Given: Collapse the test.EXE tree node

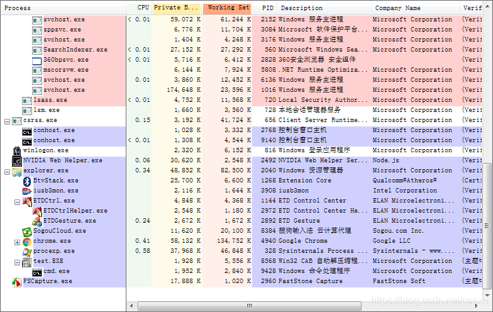Looking at the screenshot, I should click(x=18, y=262).
